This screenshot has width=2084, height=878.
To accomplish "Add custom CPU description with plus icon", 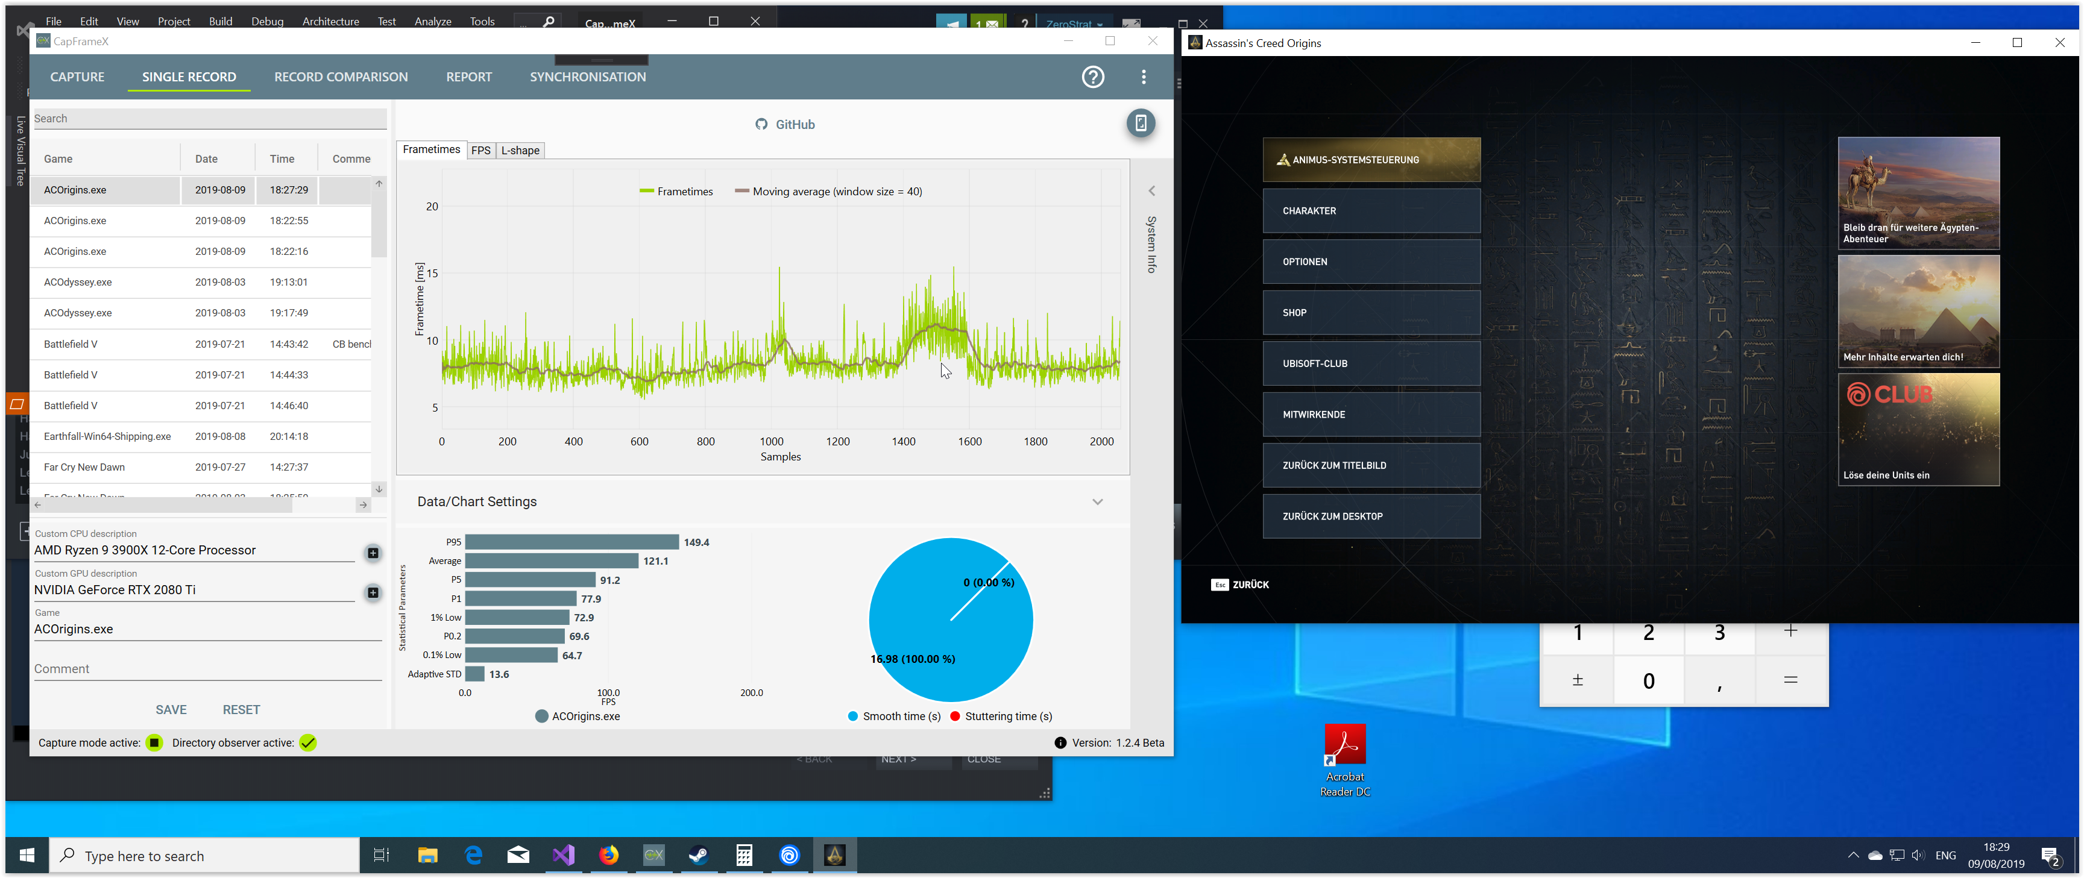I will point(373,553).
